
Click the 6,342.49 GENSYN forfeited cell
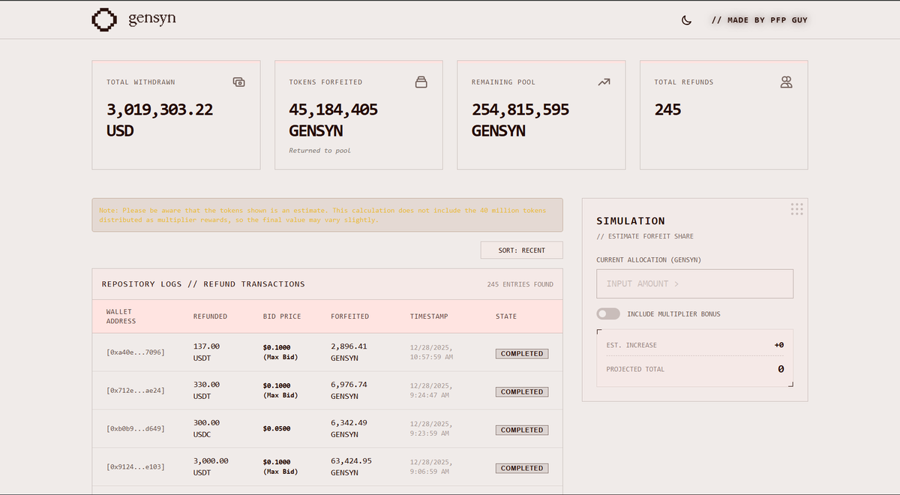point(349,428)
